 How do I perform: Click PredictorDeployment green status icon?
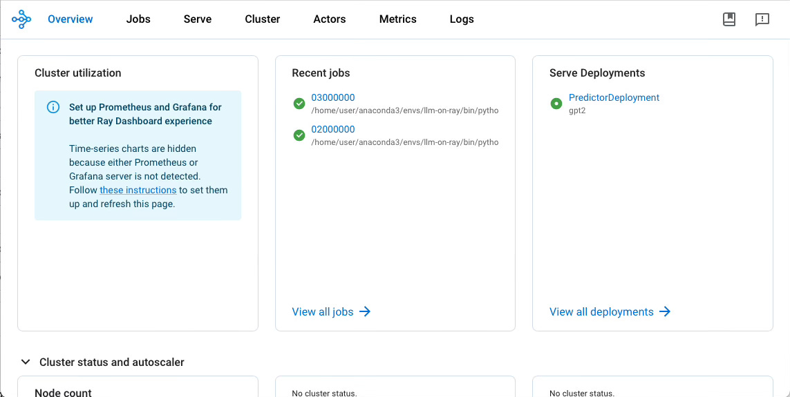coord(556,104)
